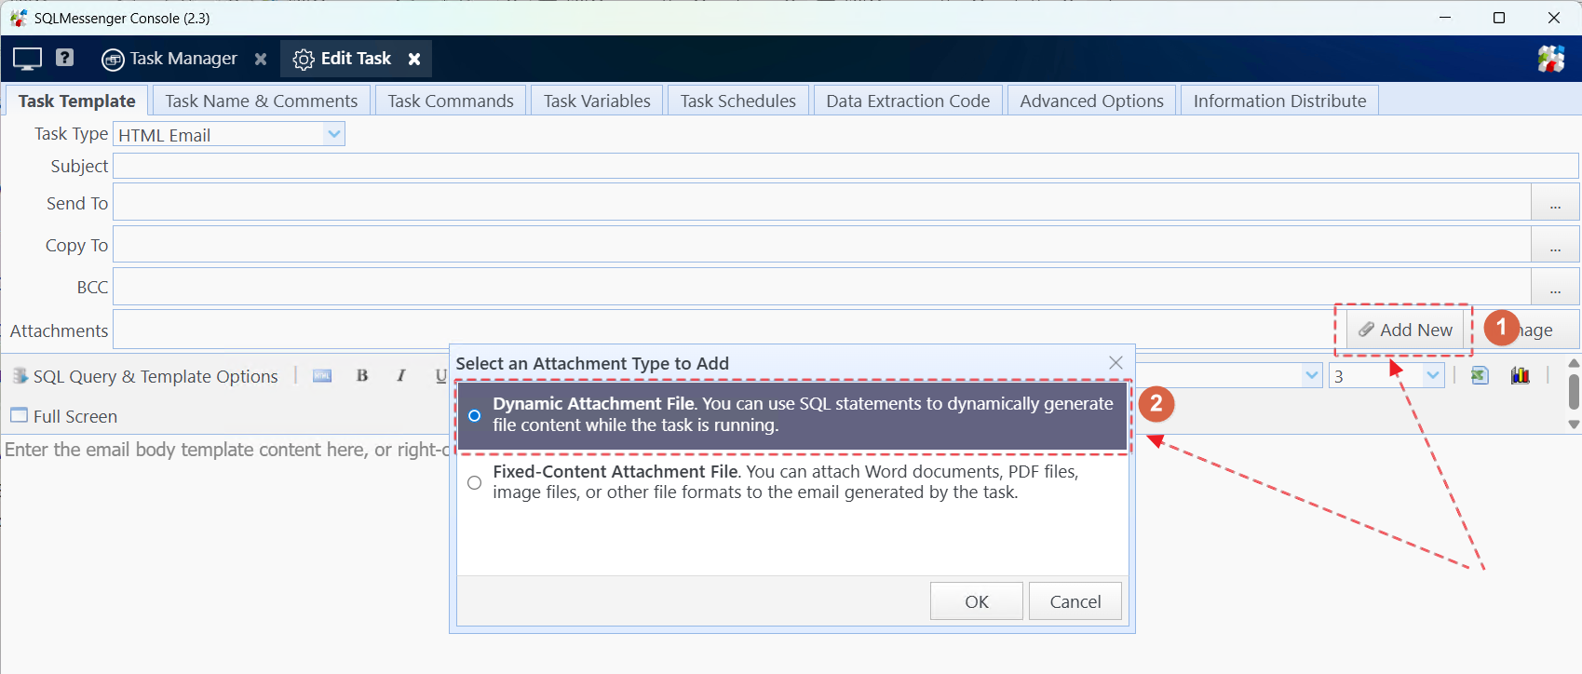Click the BCC browse ellipsis button

1555,287
